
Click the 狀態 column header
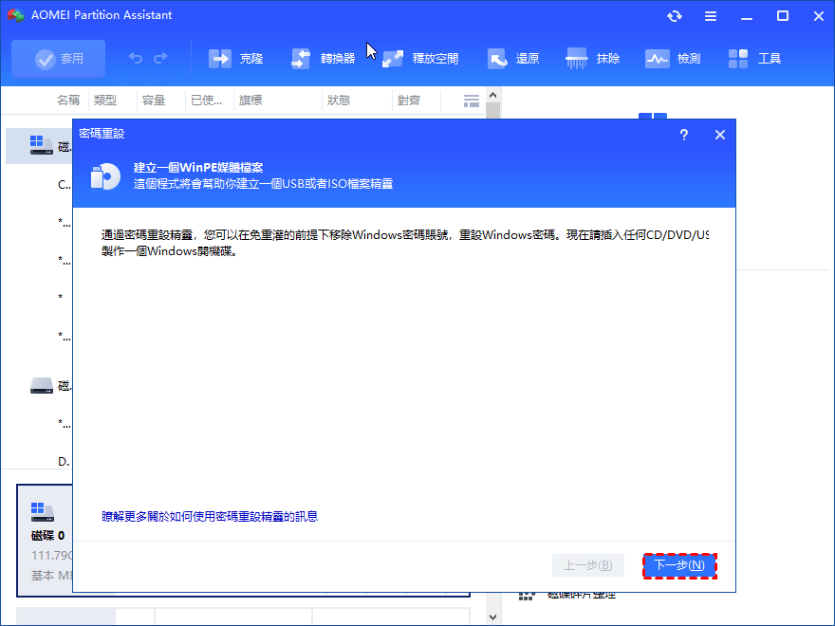338,101
